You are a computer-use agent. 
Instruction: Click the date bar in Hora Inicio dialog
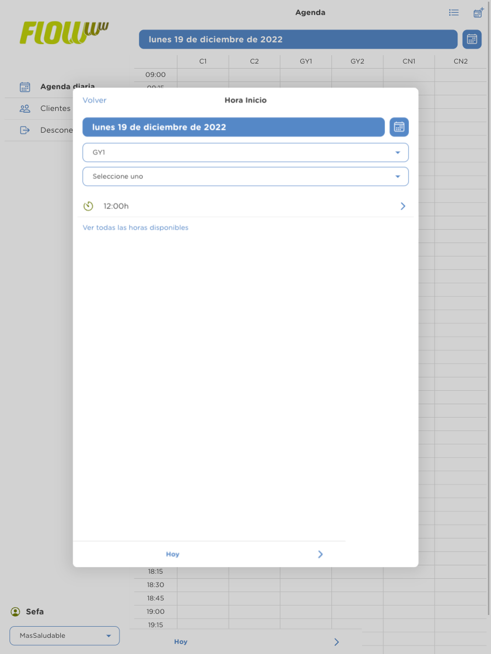click(233, 127)
